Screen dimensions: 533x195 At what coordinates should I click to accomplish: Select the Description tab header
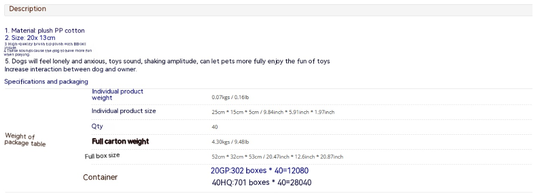(x=28, y=9)
